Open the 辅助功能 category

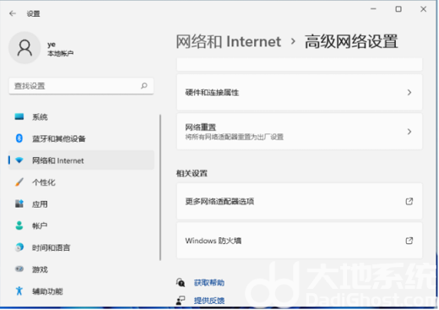point(82,291)
